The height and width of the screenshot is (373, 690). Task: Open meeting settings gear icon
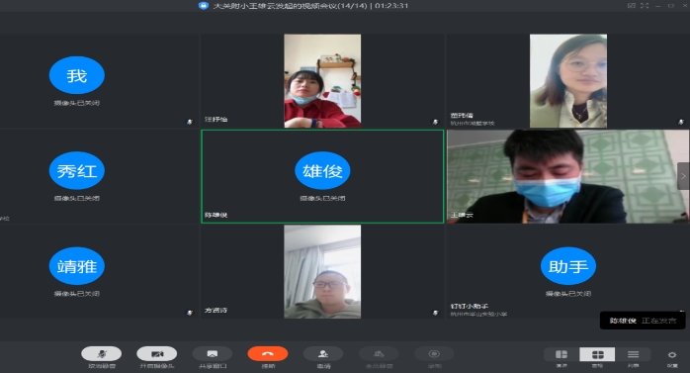(x=672, y=355)
